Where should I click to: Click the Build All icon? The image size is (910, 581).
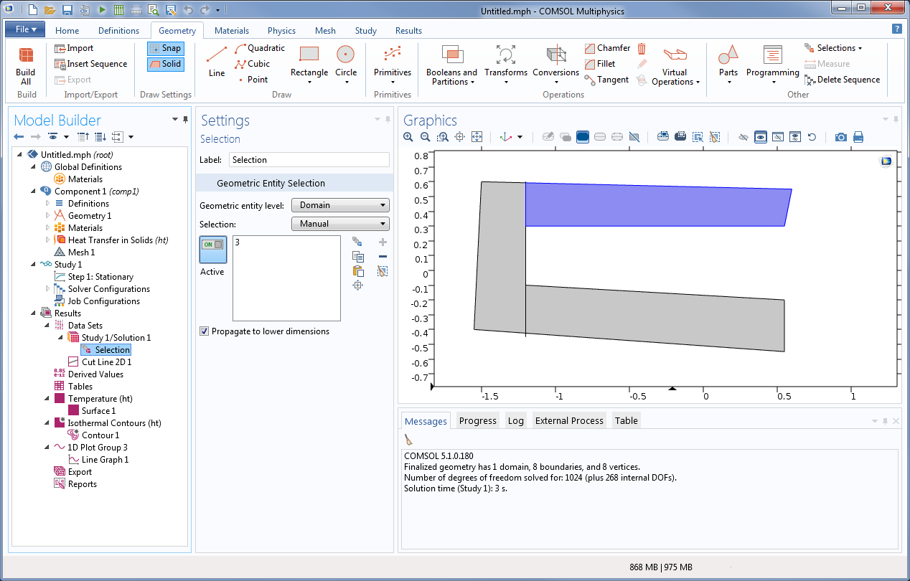[x=26, y=65]
